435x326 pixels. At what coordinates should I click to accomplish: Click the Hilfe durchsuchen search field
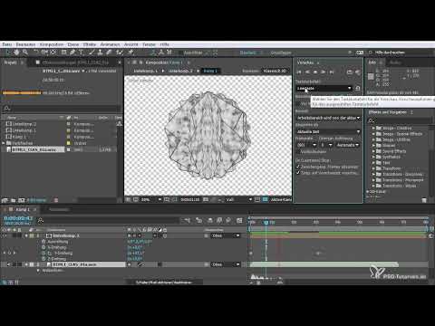coord(401,53)
